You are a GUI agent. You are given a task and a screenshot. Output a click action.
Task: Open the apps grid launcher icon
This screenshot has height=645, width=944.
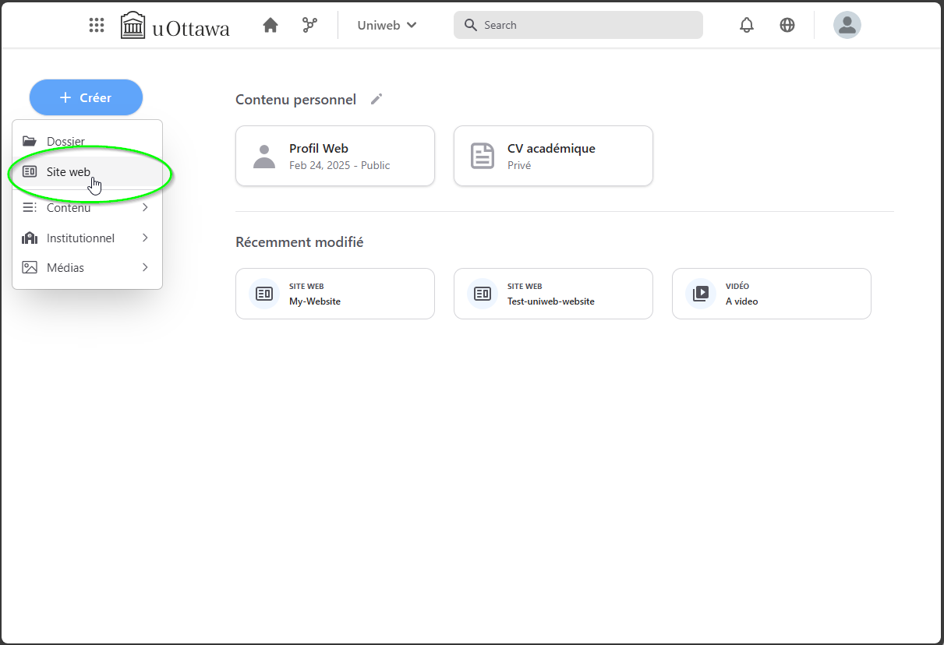(x=97, y=25)
